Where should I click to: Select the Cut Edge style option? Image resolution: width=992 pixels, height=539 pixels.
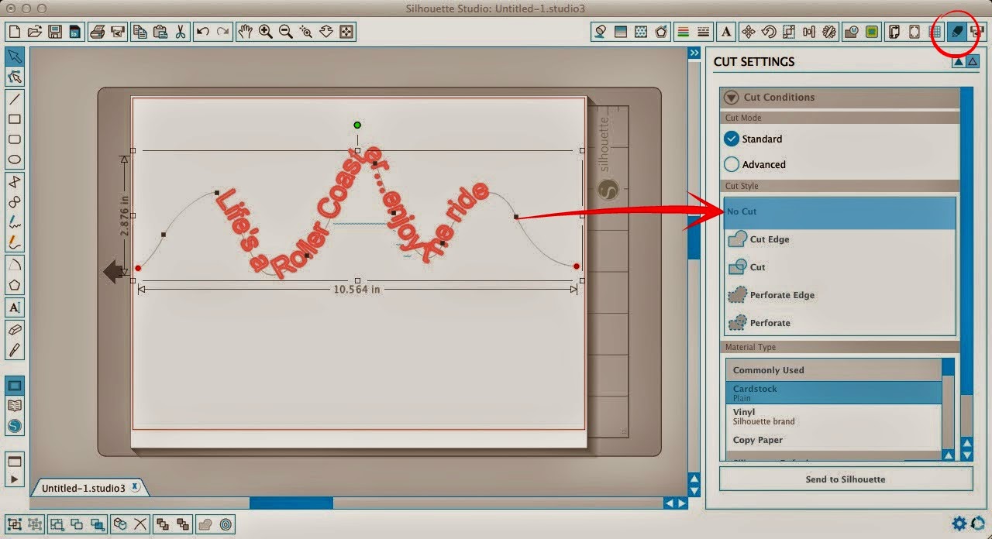click(767, 239)
